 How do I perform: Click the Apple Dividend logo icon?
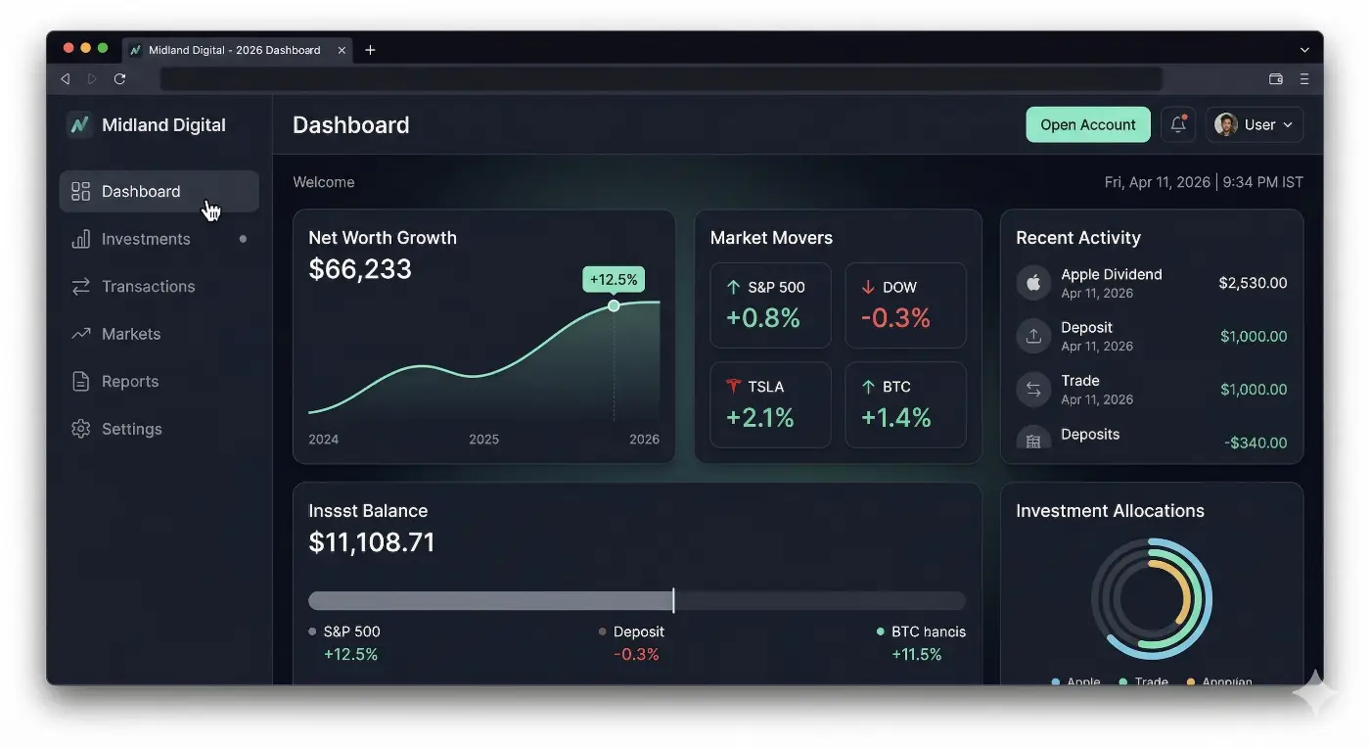1032,283
